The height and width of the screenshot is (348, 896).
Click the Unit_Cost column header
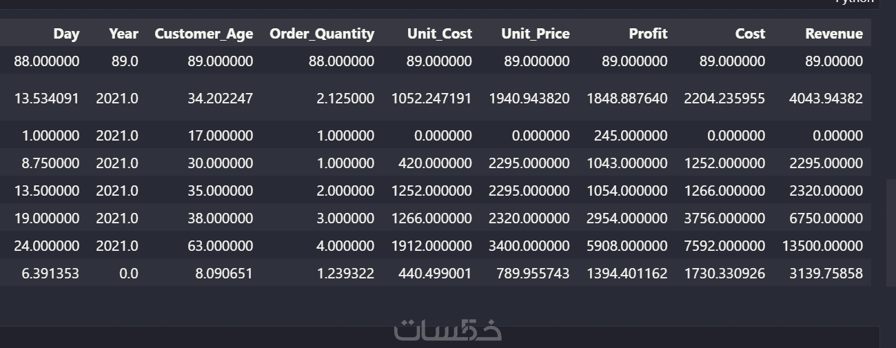(439, 33)
